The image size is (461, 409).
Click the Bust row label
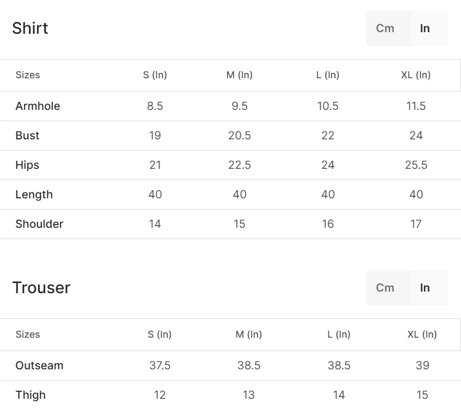click(27, 136)
